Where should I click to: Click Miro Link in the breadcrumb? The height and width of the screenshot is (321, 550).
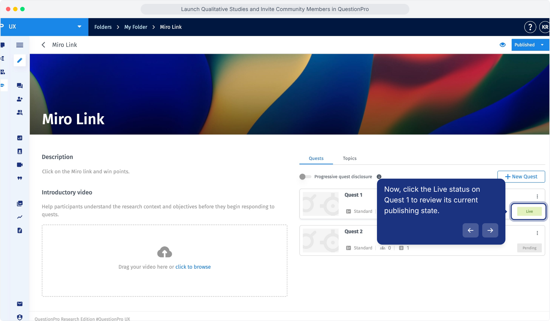click(171, 27)
